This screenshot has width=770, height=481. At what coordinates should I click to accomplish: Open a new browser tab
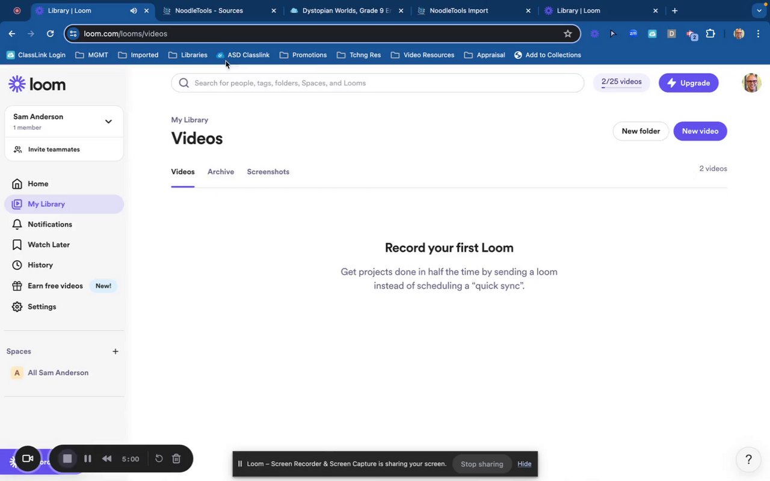(675, 11)
